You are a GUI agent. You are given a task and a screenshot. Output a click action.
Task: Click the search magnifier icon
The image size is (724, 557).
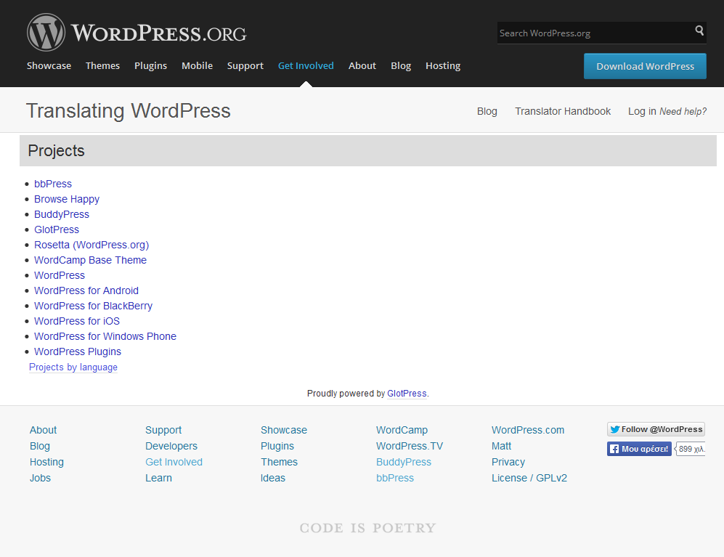[x=699, y=31]
